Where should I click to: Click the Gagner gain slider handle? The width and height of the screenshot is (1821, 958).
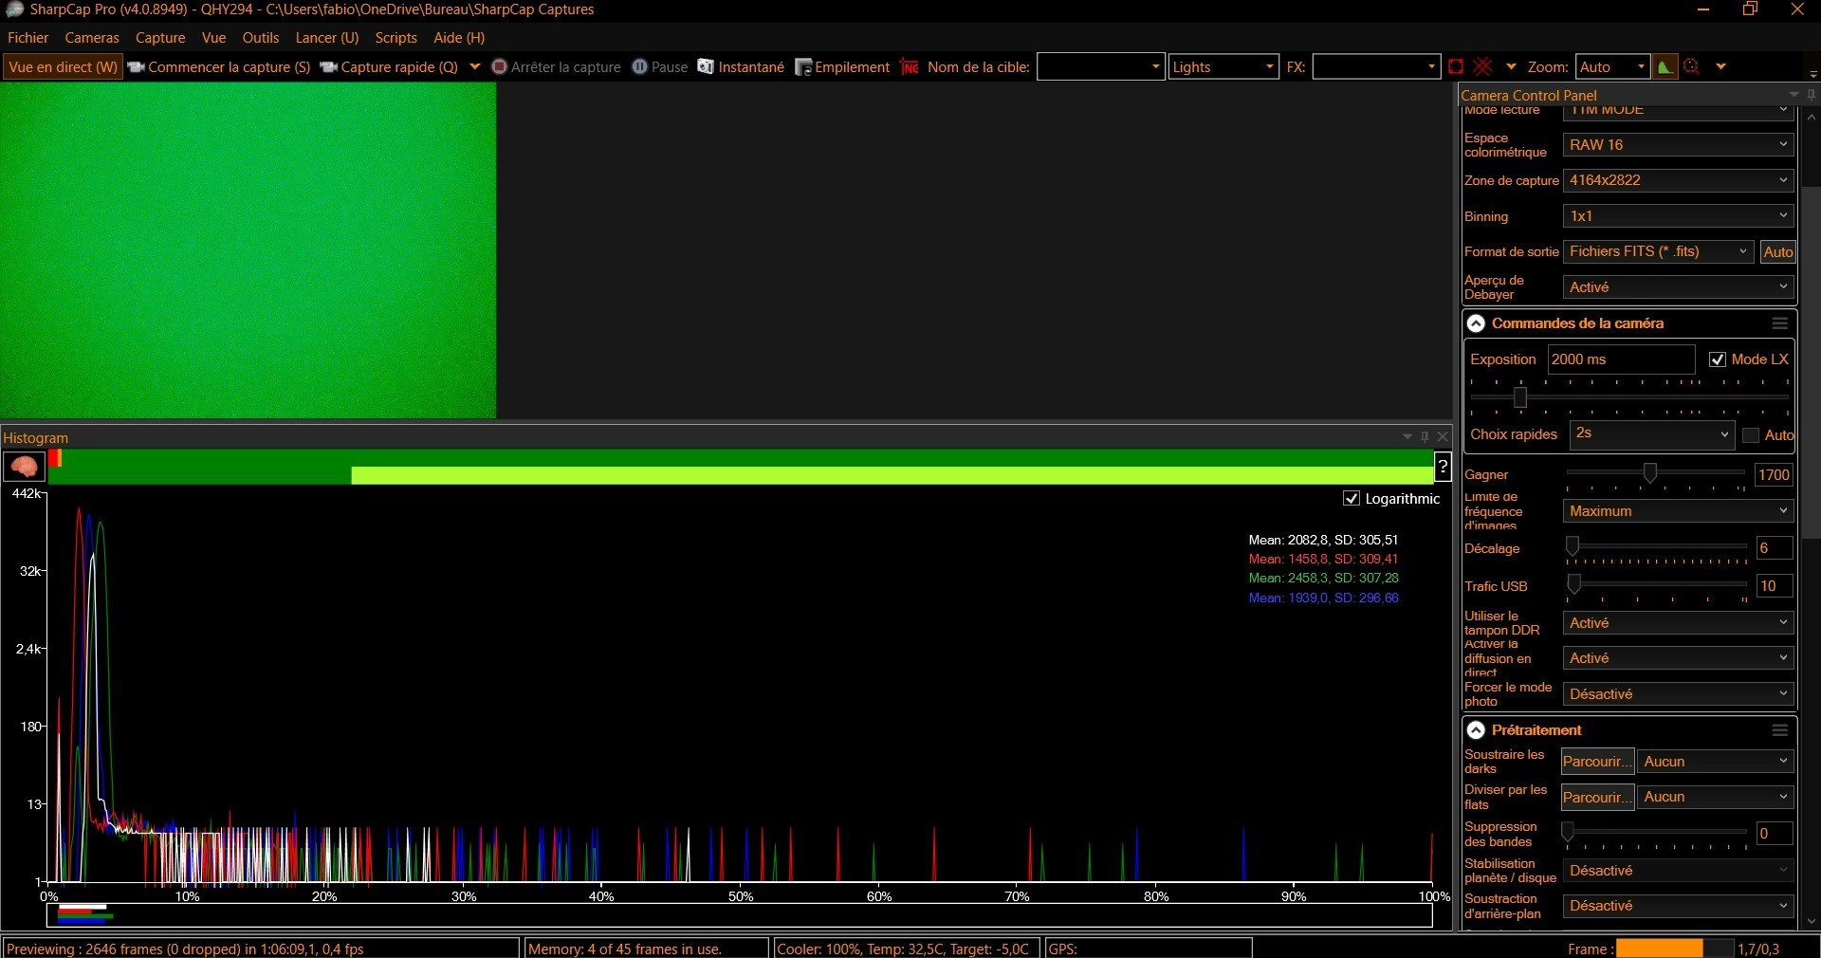[1650, 472]
